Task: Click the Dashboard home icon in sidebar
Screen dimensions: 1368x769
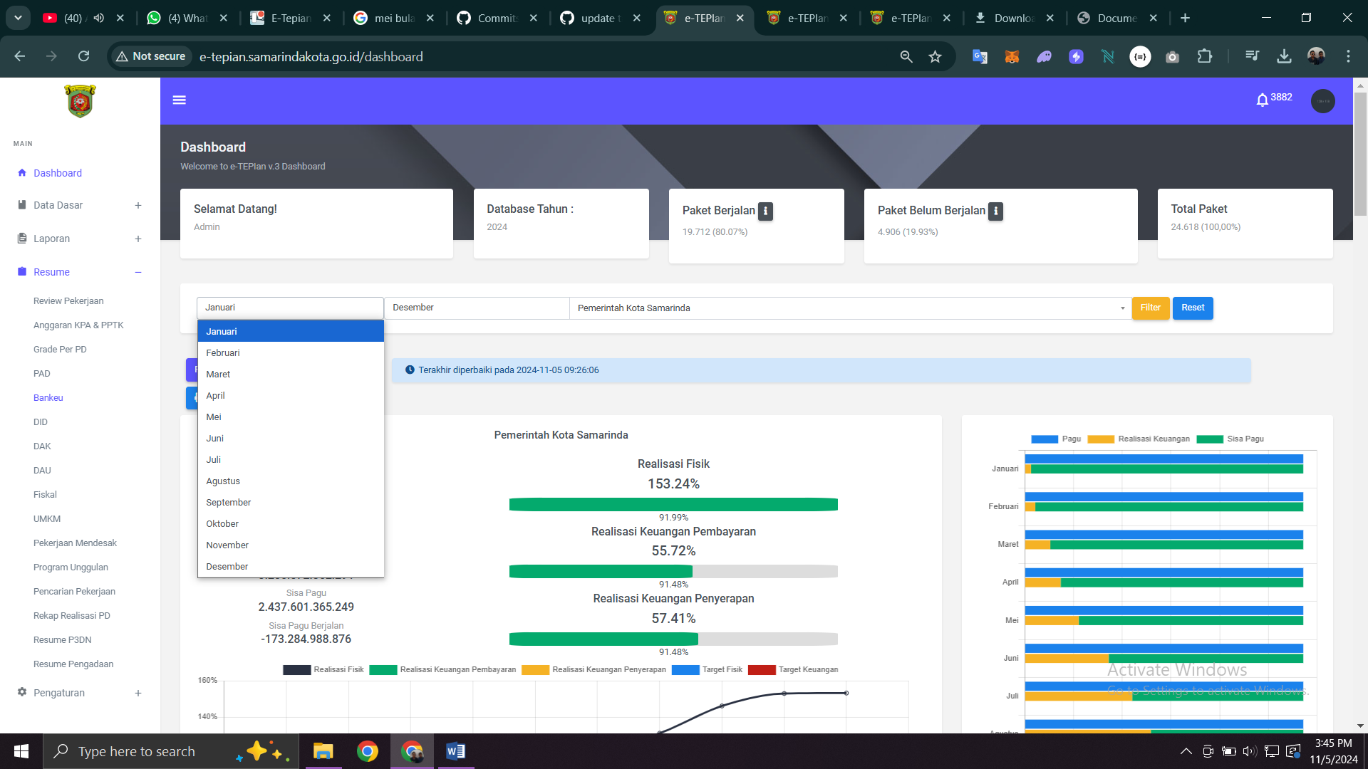Action: point(22,172)
